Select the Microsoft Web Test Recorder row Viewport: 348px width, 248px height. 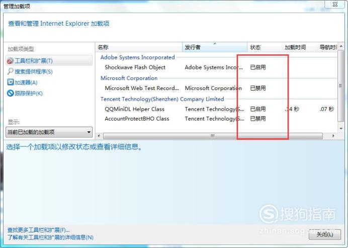pos(216,88)
